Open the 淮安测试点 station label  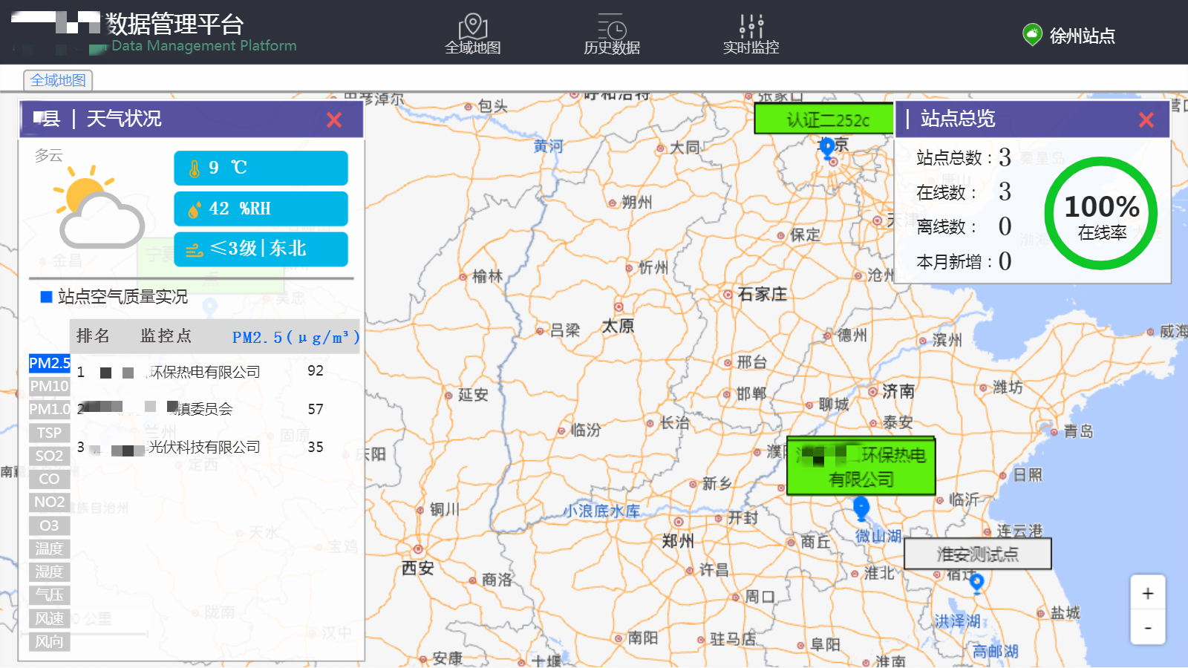click(976, 554)
